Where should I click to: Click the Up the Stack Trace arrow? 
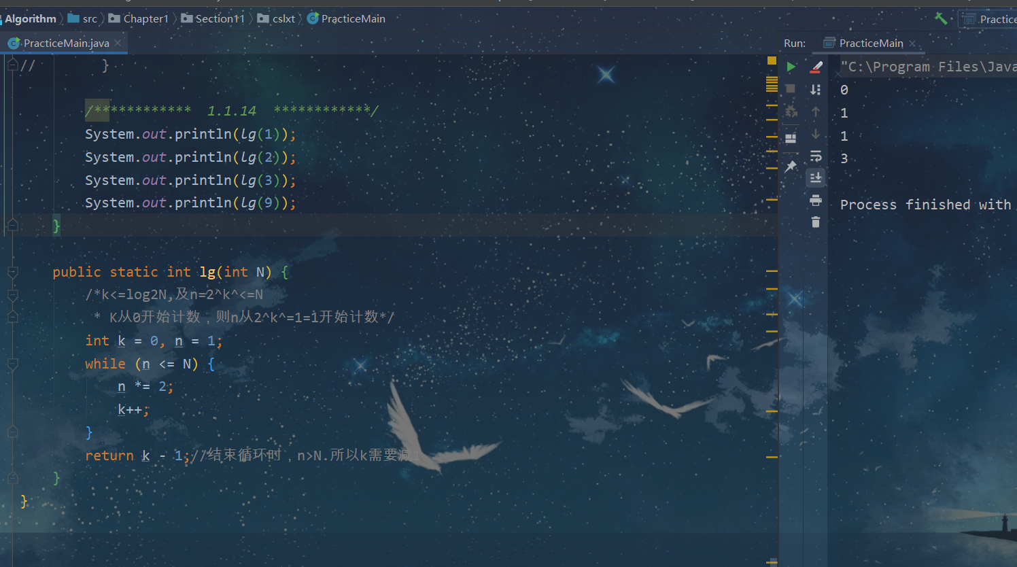(815, 111)
